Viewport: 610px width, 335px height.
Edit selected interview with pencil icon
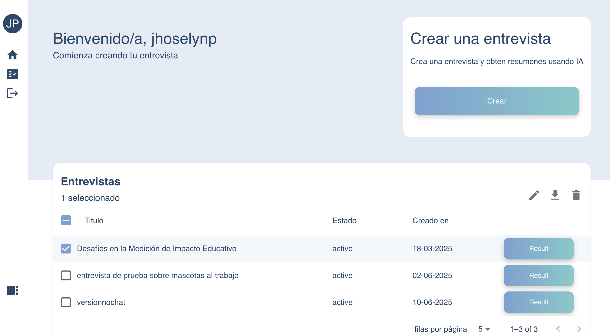click(534, 195)
